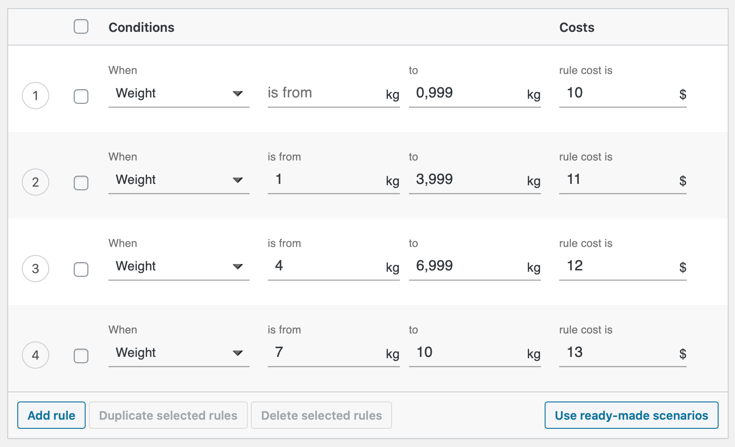Check the checkbox for rule 1
Screen dimensions: 735x447
point(81,96)
